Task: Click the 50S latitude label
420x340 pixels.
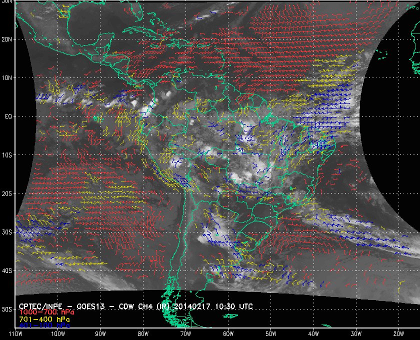Action: (x=6, y=309)
